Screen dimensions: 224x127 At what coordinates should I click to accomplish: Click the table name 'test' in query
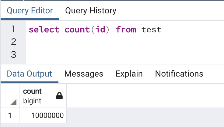152,30
